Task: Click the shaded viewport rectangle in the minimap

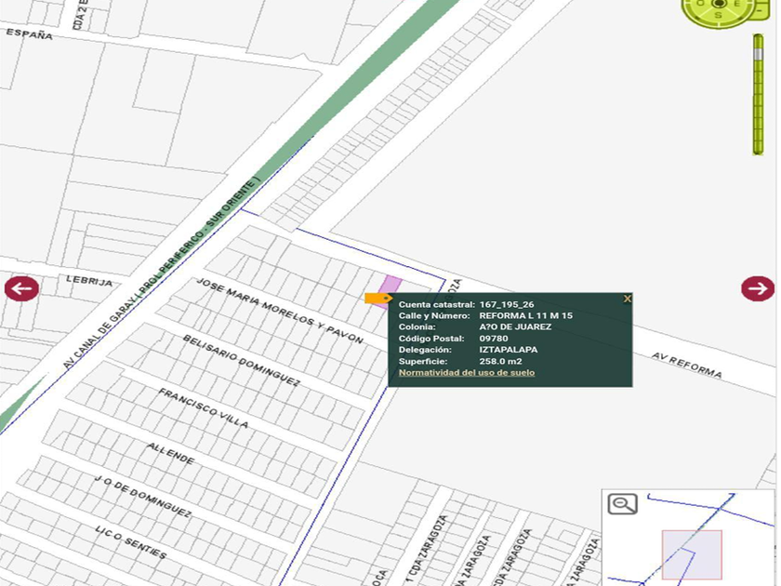Action: 692,554
